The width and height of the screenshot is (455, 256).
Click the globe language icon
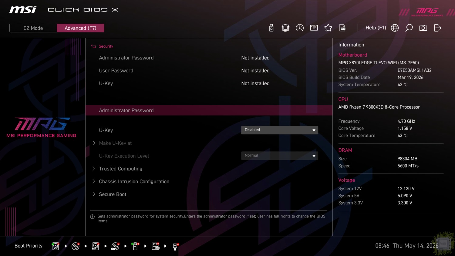point(395,28)
